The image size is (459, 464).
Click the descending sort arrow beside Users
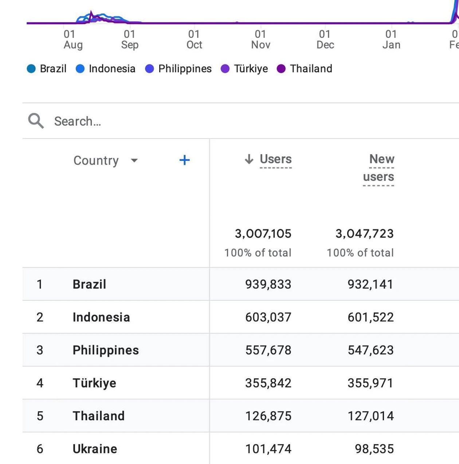(x=249, y=159)
